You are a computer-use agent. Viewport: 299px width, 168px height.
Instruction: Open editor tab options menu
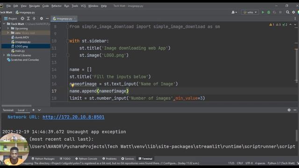[x=295, y=19]
